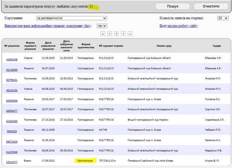
Task: Click '№ судової справи' column header
Action: tap(111, 46)
